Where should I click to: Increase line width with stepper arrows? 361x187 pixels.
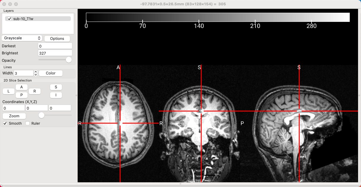36,72
